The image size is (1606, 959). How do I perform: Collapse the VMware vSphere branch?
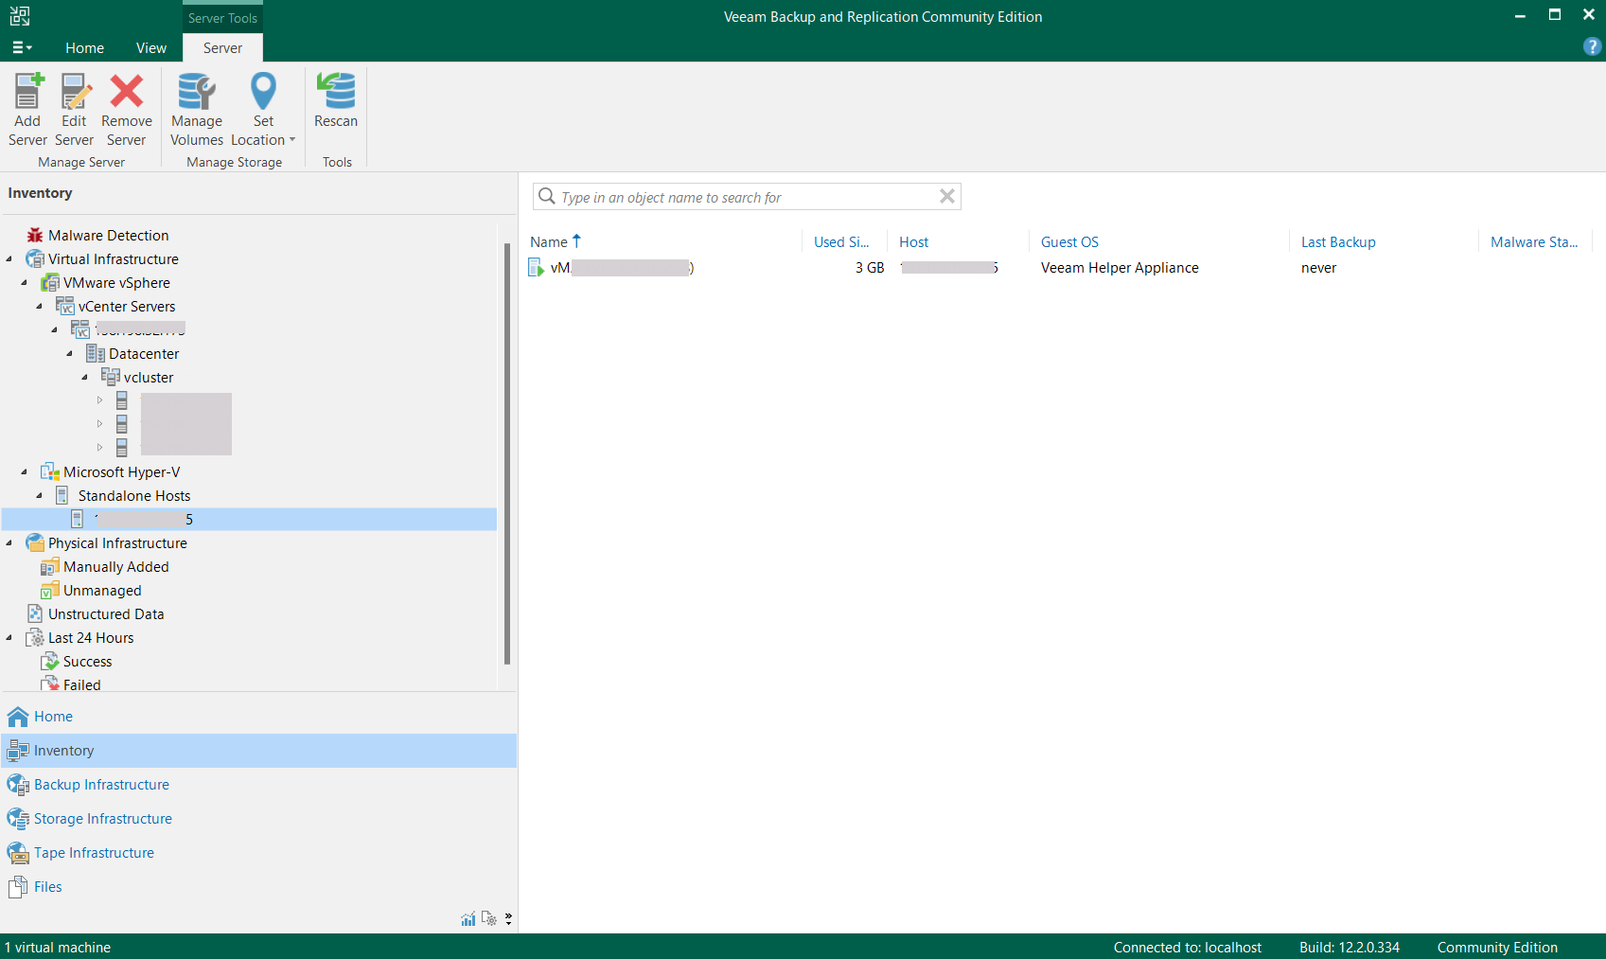coord(25,283)
